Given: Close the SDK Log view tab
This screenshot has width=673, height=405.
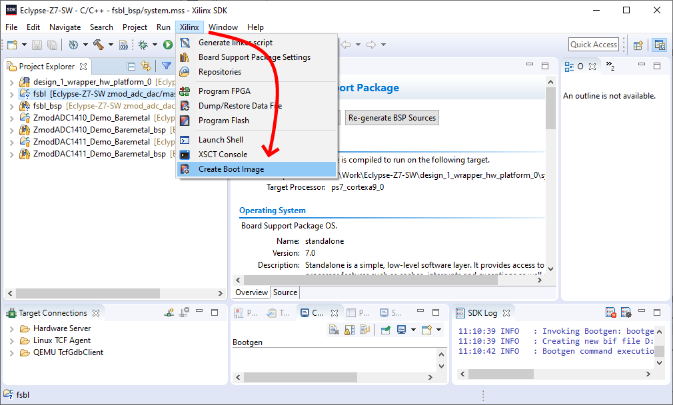Looking at the screenshot, I should coord(506,313).
